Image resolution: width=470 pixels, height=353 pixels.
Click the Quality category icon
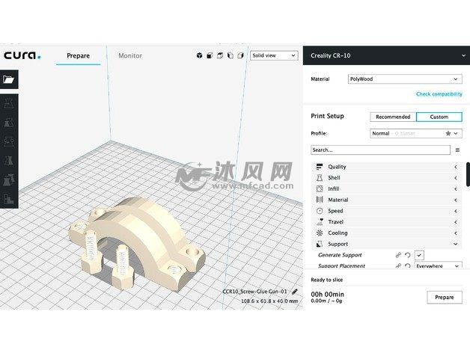click(x=319, y=167)
